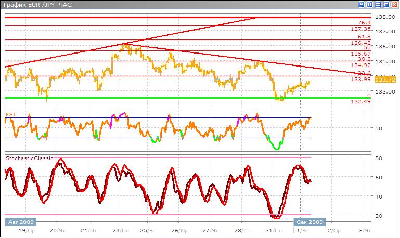Click the horizontal split layout icon

(x=377, y=4)
